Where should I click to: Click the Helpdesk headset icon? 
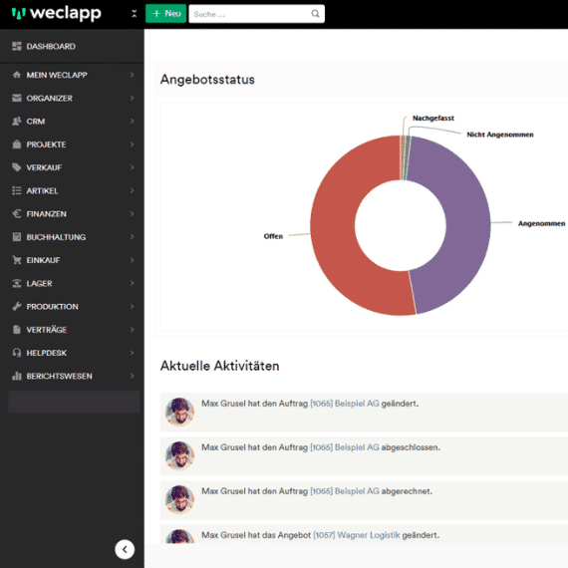pyautogui.click(x=17, y=353)
